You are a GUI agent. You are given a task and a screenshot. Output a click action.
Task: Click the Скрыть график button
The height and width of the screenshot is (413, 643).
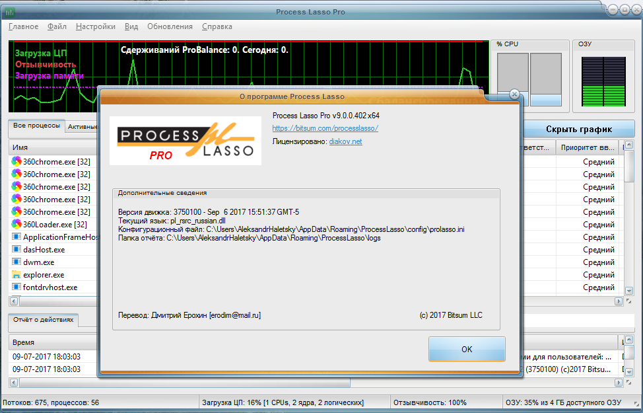578,130
